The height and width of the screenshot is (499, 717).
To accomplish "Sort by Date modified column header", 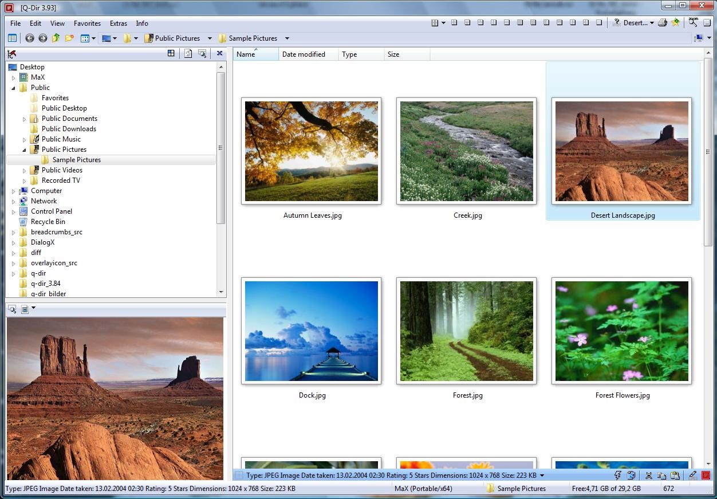I will [x=304, y=54].
